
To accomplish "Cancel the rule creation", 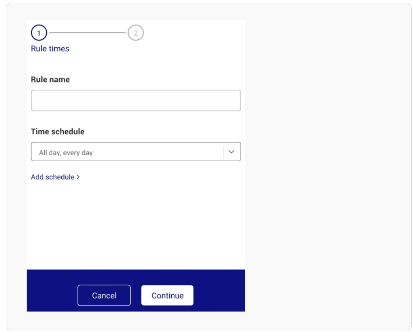I will 104,296.
